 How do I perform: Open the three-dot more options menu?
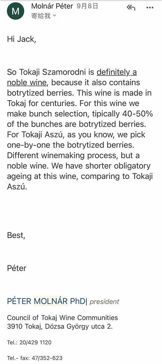(x=150, y=8)
